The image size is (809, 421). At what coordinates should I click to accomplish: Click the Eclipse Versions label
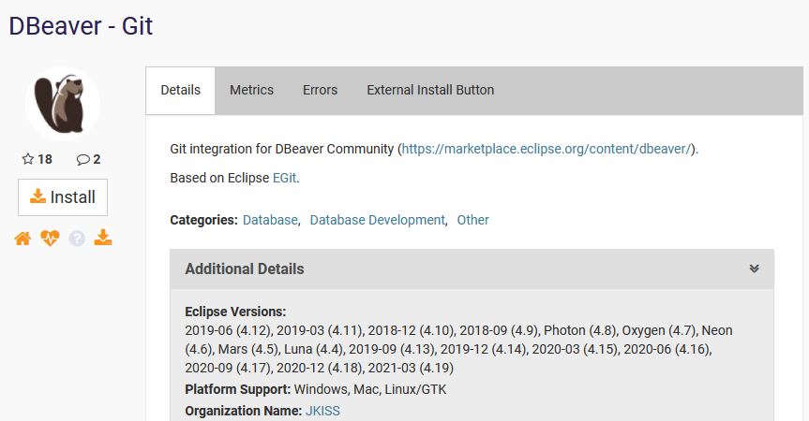[235, 312]
